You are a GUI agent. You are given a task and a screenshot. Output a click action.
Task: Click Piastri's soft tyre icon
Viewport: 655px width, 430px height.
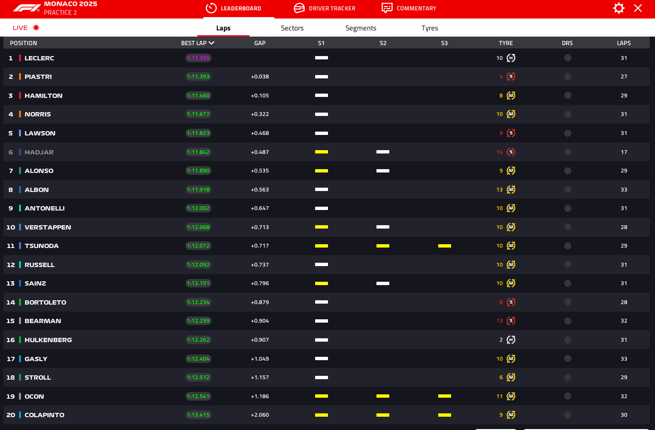click(x=511, y=76)
